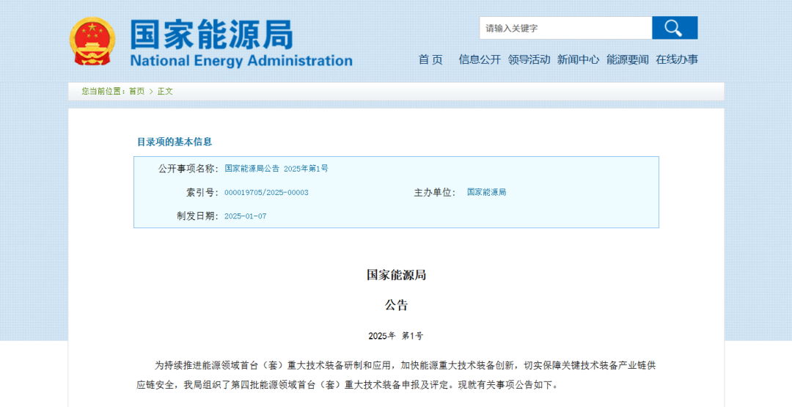The width and height of the screenshot is (792, 407).
Task: Click the national emblem logo
Action: pos(92,41)
